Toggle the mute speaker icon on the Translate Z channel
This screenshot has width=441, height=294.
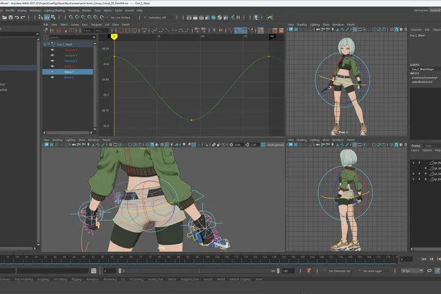click(x=53, y=61)
